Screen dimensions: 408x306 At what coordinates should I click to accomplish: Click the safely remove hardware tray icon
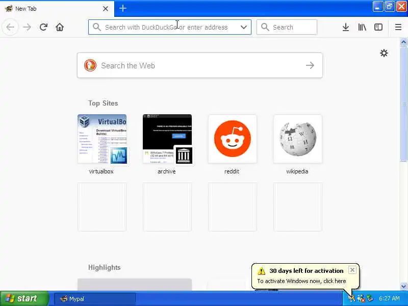370,298
